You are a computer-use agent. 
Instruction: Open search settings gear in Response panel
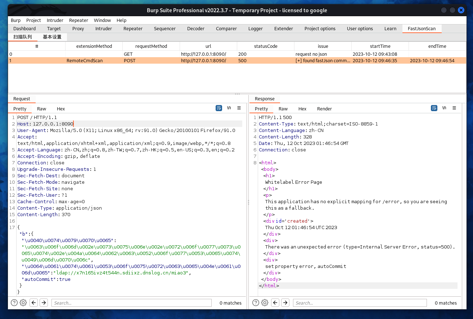pos(265,303)
